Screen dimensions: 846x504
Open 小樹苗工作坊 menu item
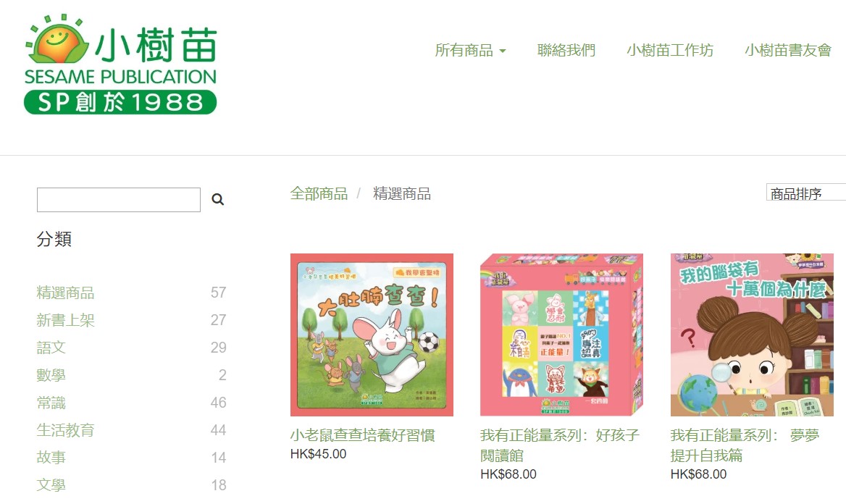pyautogui.click(x=669, y=50)
